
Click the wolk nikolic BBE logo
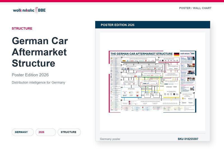(29, 10)
